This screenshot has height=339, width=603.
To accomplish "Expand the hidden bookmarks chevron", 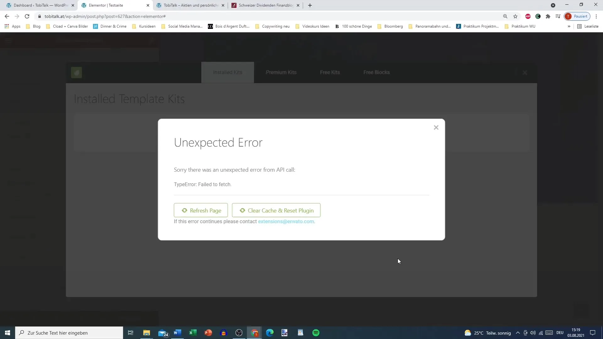I will tap(569, 26).
